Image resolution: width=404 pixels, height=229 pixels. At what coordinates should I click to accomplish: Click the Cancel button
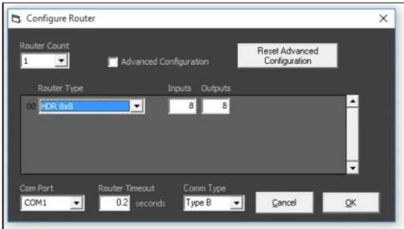click(x=284, y=203)
